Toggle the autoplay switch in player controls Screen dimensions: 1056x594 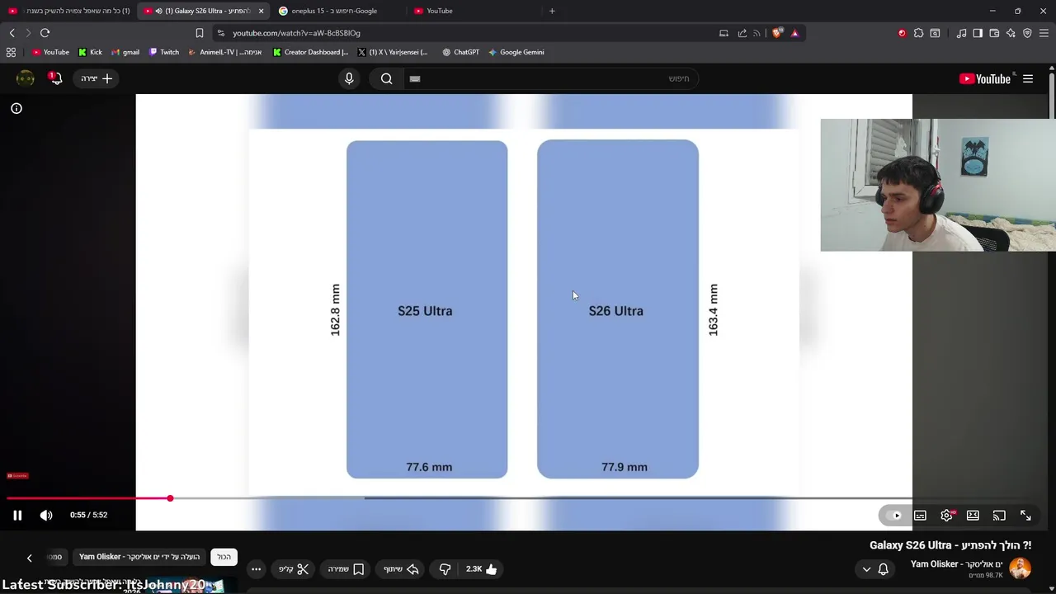pyautogui.click(x=893, y=516)
